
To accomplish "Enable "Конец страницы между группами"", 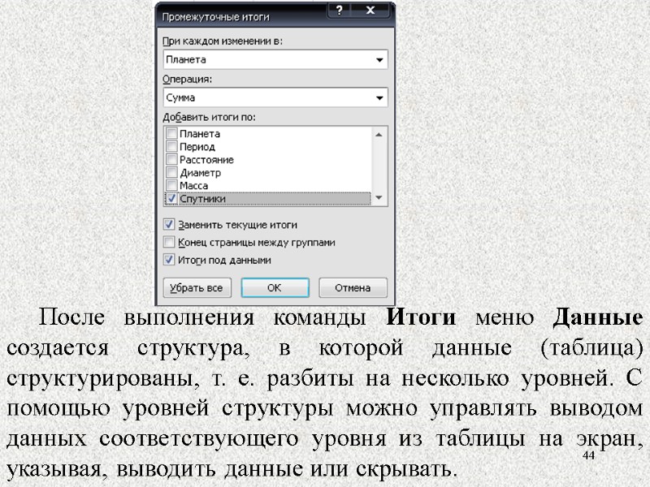I will coord(168,241).
